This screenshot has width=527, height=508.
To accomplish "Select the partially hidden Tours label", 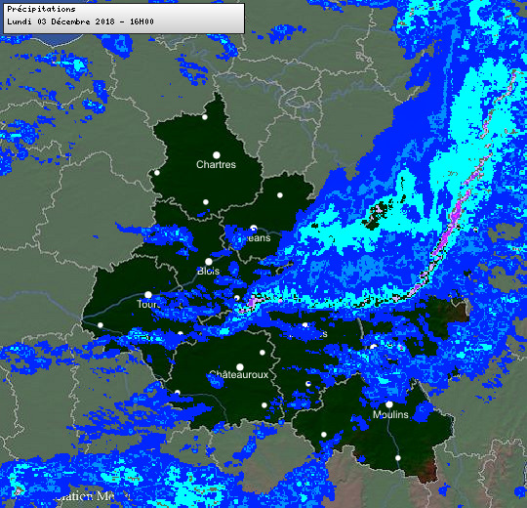I will tap(149, 304).
